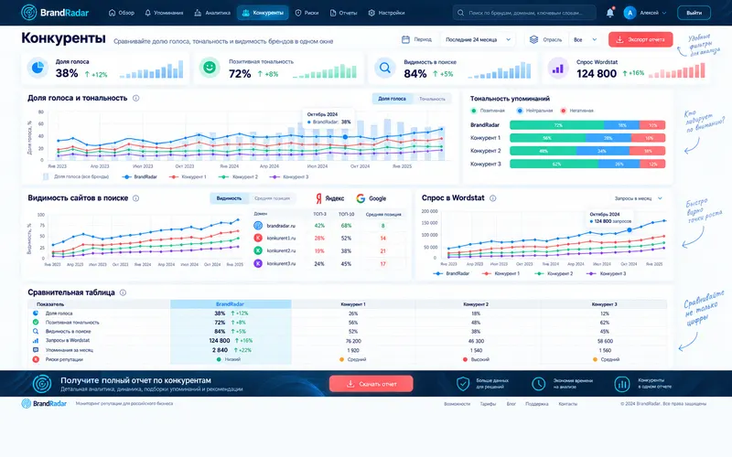This screenshot has height=457, width=732.
Task: Switch to Видимость view
Action: (x=229, y=198)
